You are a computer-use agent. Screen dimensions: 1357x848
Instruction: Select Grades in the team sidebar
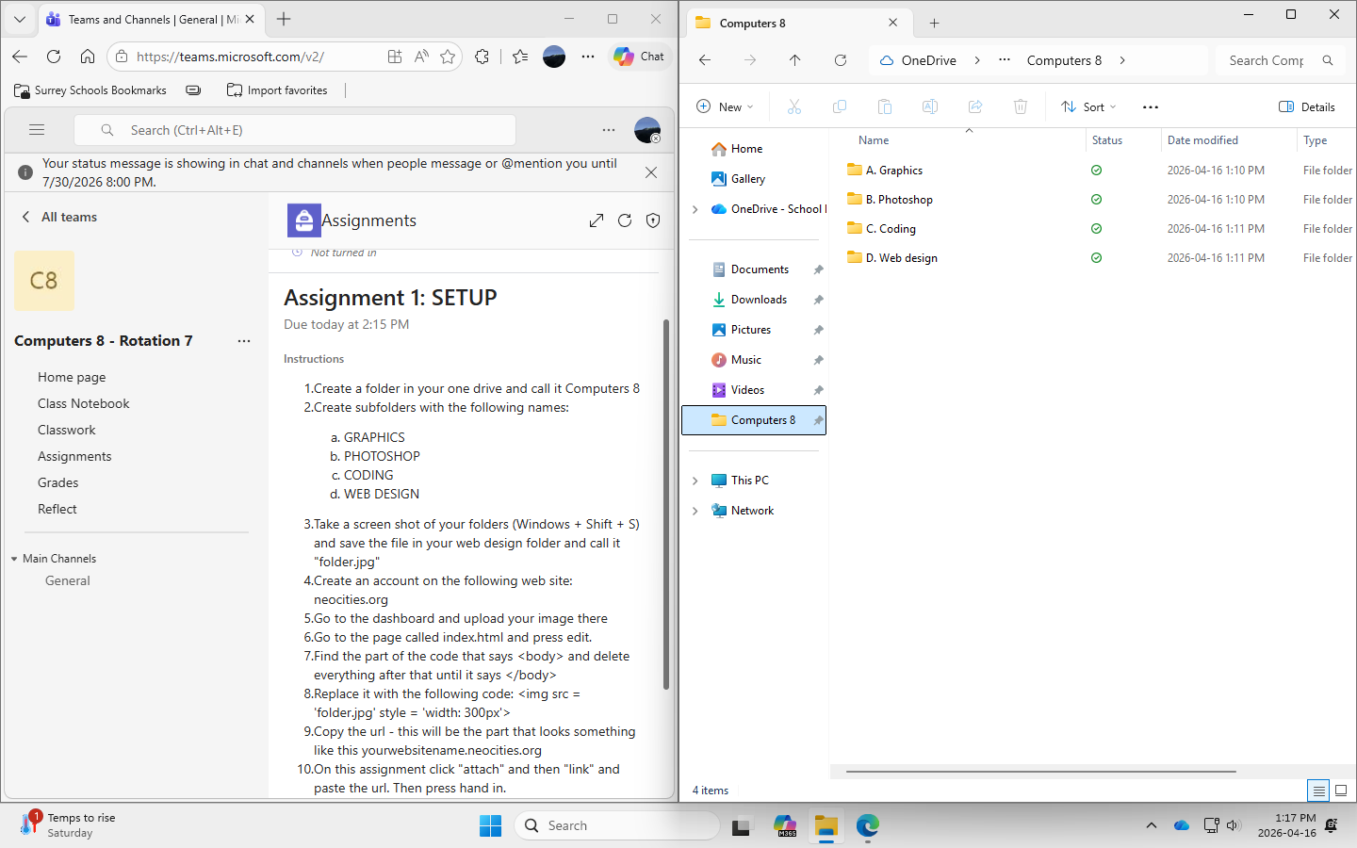57,482
